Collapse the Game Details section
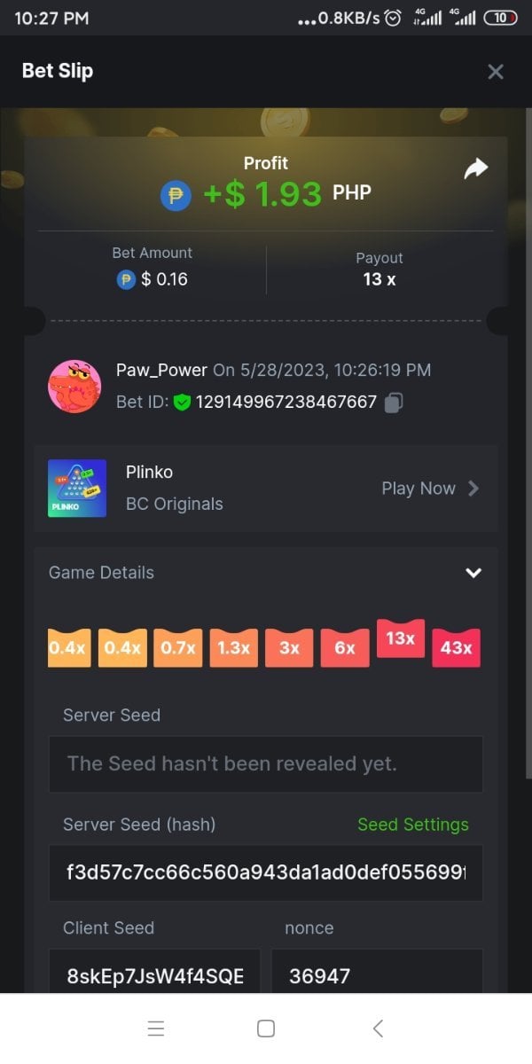 [x=473, y=573]
